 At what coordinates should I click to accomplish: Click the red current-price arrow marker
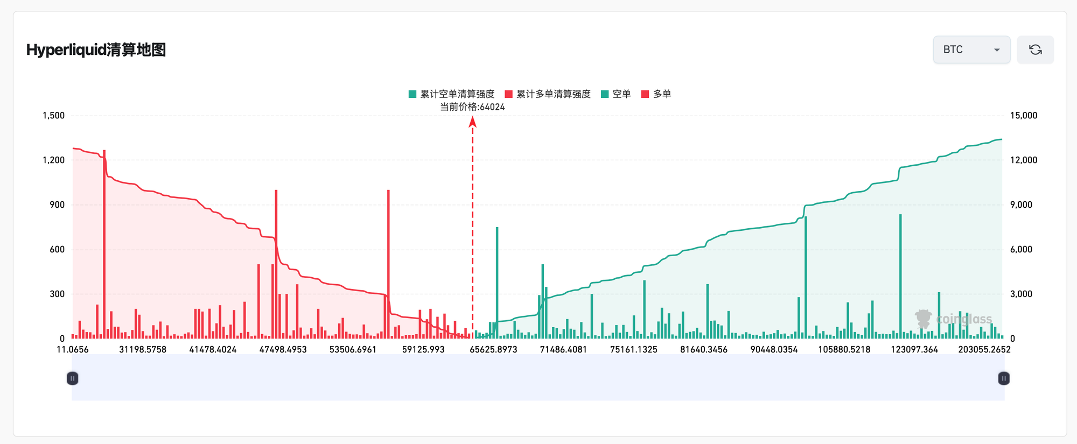[472, 122]
